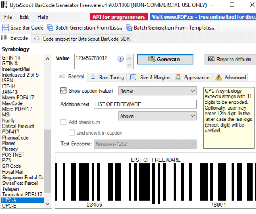Click the Appearance tab color icon

(x=178, y=77)
